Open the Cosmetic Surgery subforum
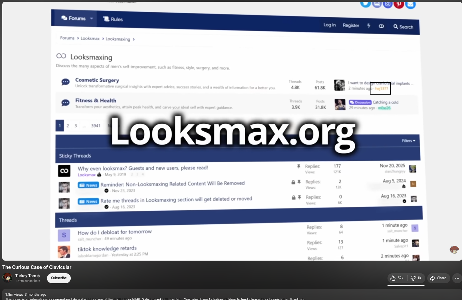Screen dimensions: 462x300 97,80
